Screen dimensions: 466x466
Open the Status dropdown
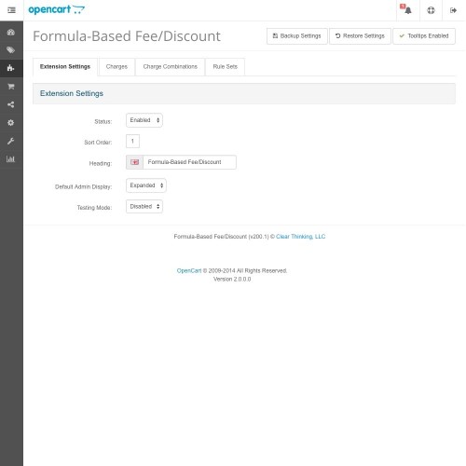pyautogui.click(x=144, y=120)
